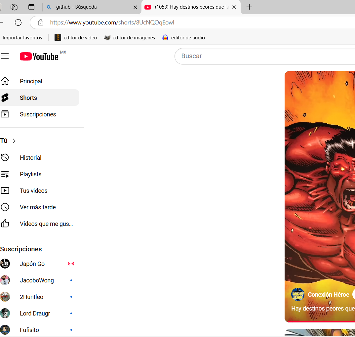Open a new browser tab
Viewport: 355px width, 337px height.
[249, 7]
